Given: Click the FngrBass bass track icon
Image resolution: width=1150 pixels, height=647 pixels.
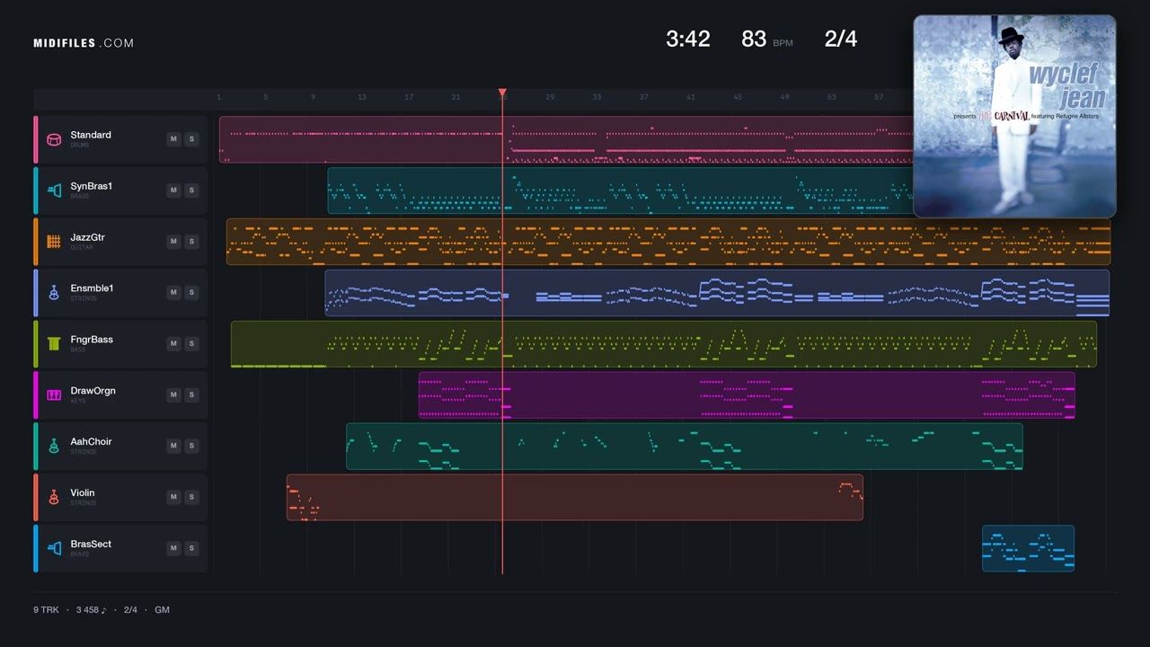Looking at the screenshot, I should tap(54, 344).
